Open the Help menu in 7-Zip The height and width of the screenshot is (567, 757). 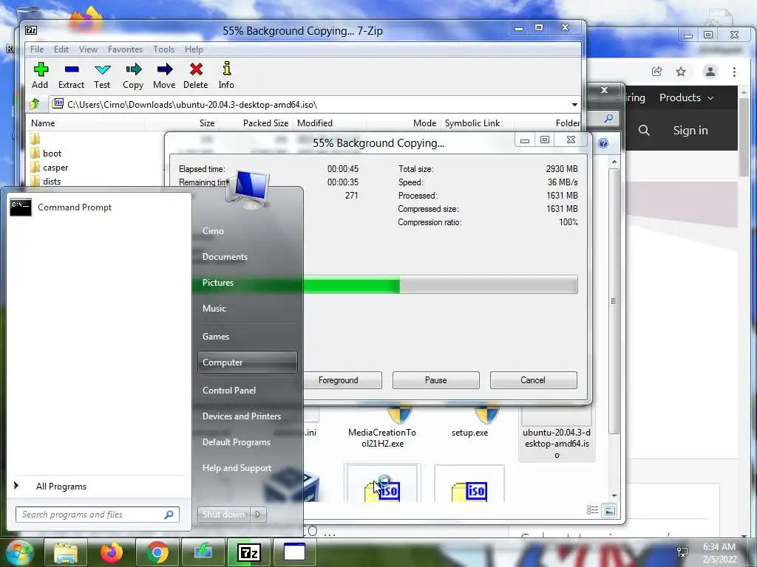coord(194,49)
